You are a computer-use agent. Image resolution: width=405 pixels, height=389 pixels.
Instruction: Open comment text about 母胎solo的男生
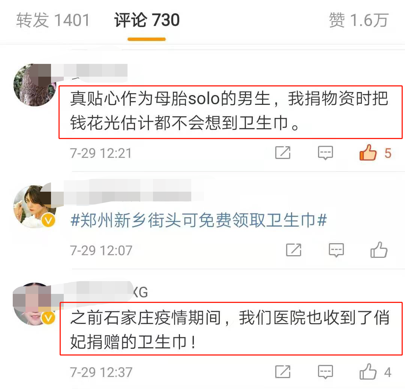coord(229,111)
